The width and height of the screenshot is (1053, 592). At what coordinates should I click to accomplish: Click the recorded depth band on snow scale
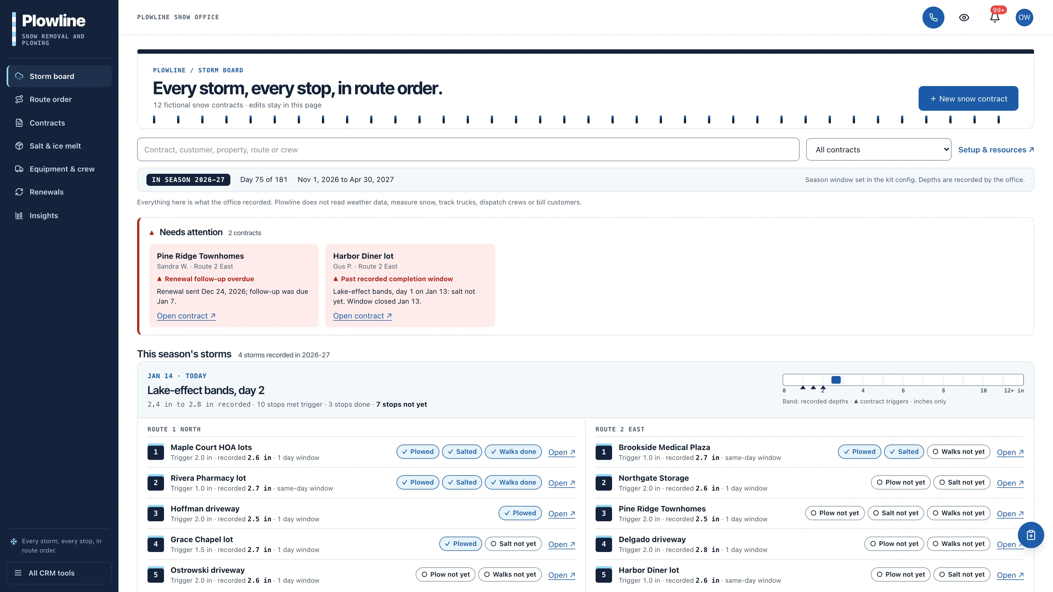[836, 380]
